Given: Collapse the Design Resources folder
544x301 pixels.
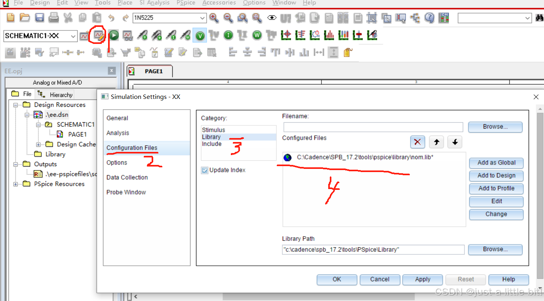Looking at the screenshot, I should (15, 104).
